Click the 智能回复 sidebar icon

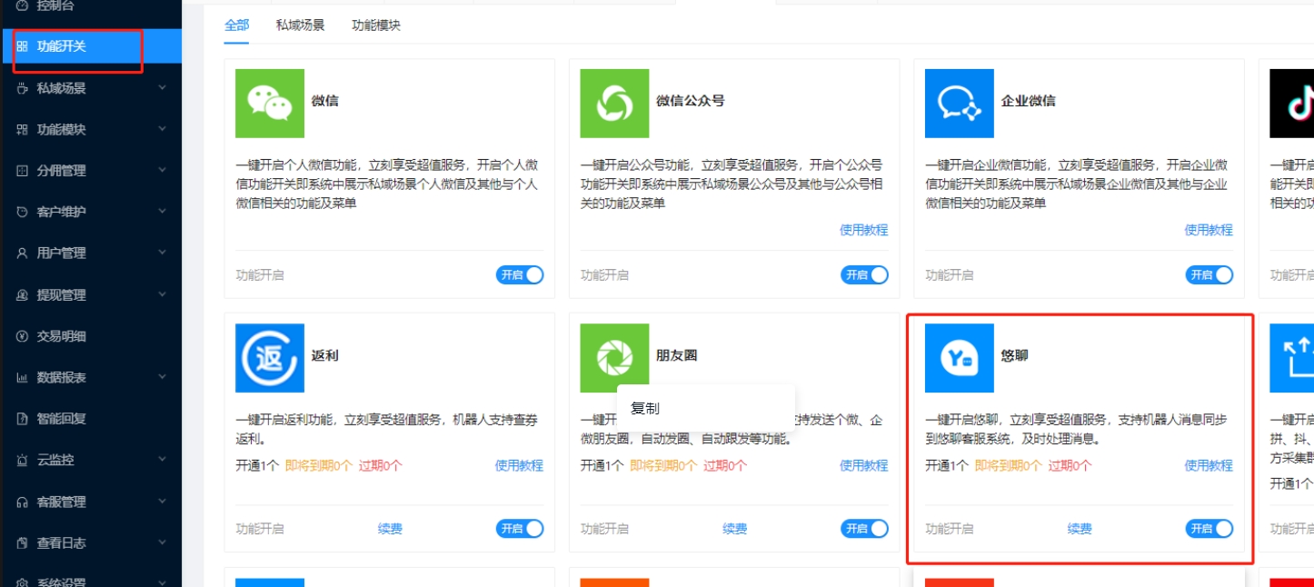click(23, 419)
